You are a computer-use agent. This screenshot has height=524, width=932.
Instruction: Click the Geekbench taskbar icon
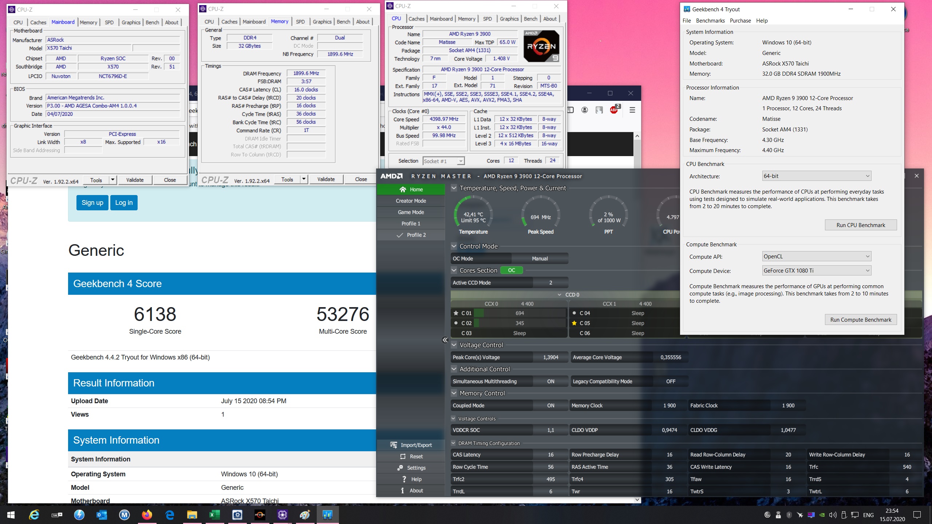[x=328, y=515]
